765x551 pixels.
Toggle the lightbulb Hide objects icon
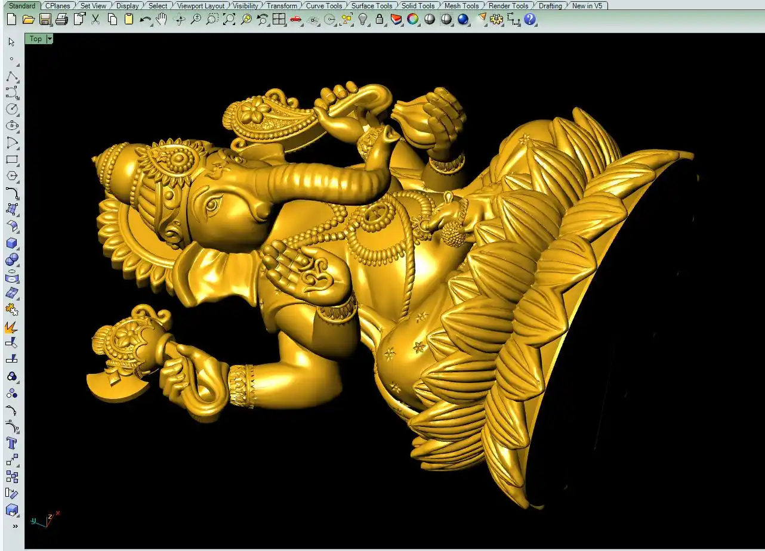coord(363,19)
